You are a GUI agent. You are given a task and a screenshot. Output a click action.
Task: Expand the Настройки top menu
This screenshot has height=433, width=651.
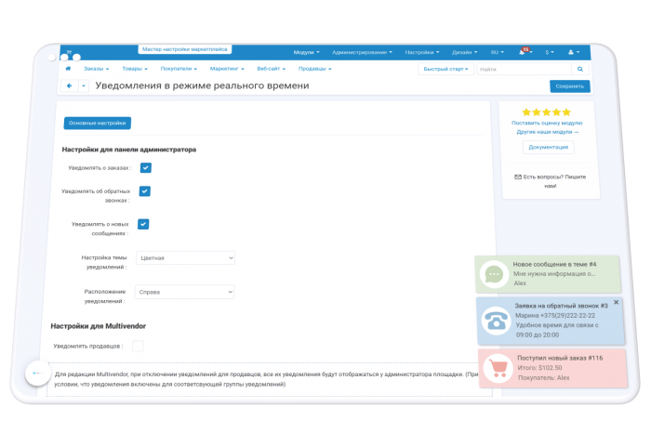[x=422, y=52]
